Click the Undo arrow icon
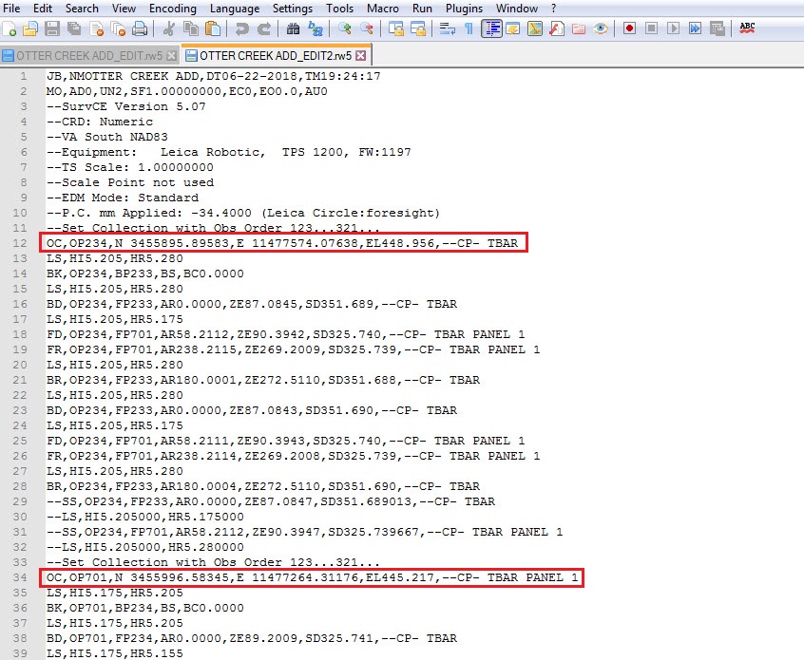Image resolution: width=804 pixels, height=660 pixels. 241,28
